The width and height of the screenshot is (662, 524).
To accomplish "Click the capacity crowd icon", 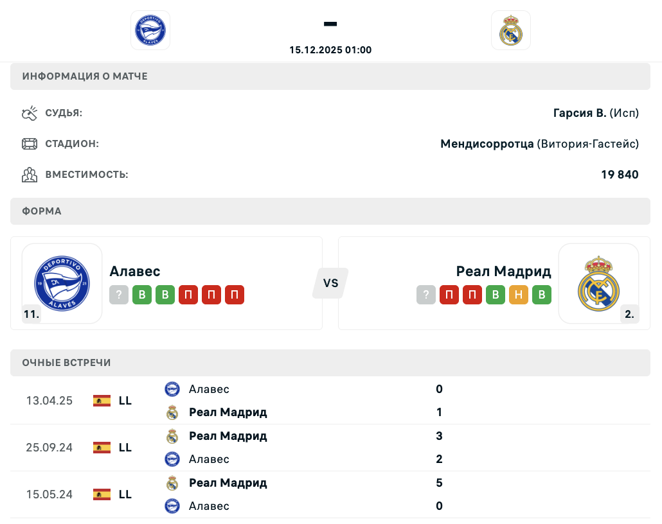I will 30,175.
